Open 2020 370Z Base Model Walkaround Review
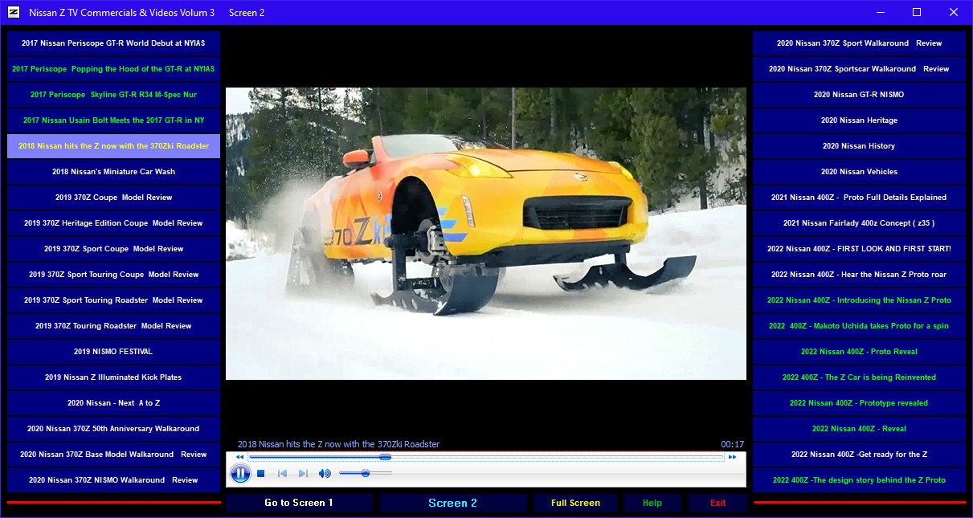The width and height of the screenshot is (973, 518). pyautogui.click(x=113, y=455)
